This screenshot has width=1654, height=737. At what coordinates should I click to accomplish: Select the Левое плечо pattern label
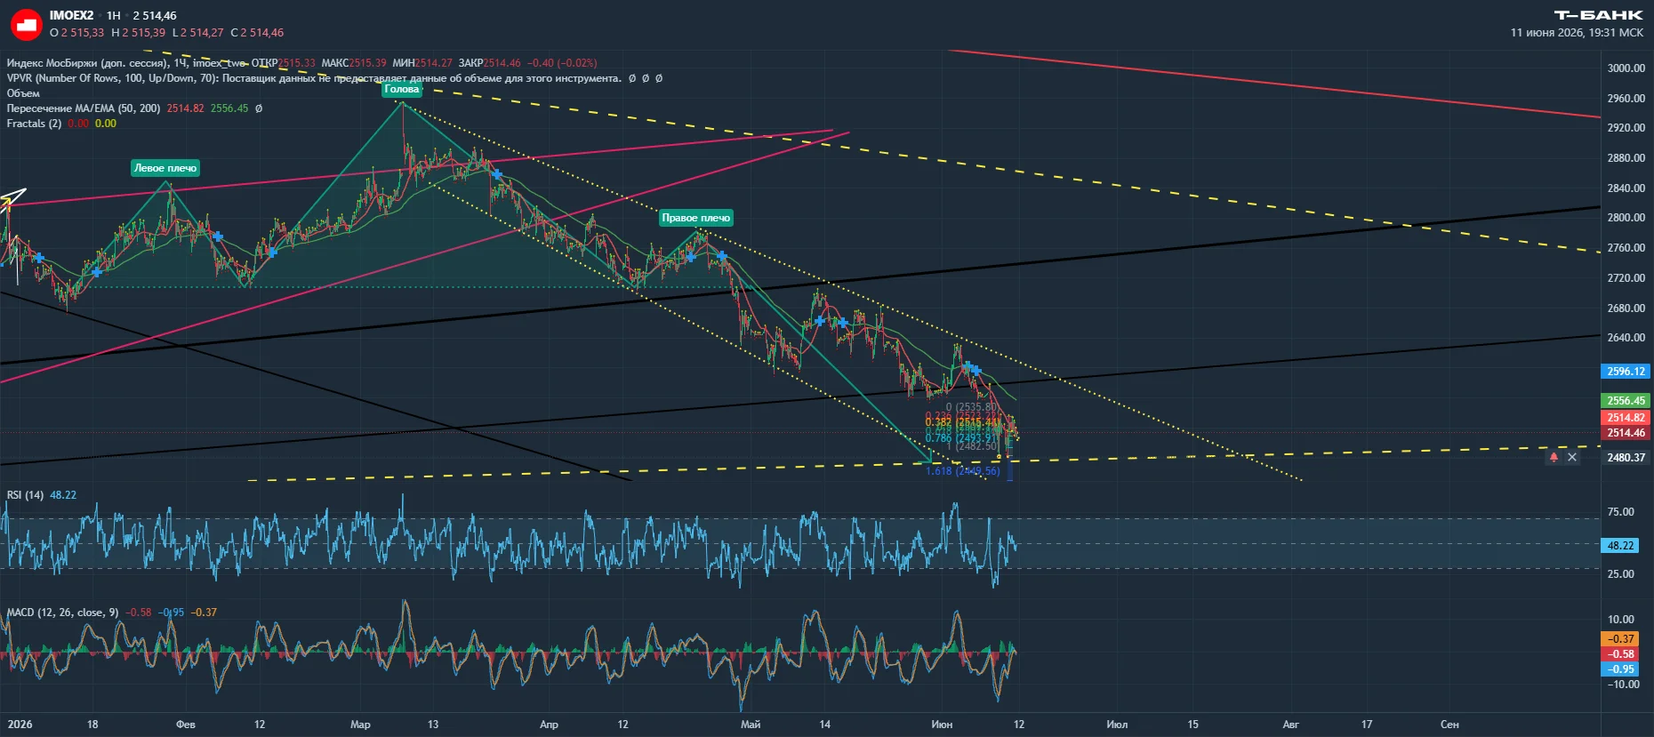[165, 168]
